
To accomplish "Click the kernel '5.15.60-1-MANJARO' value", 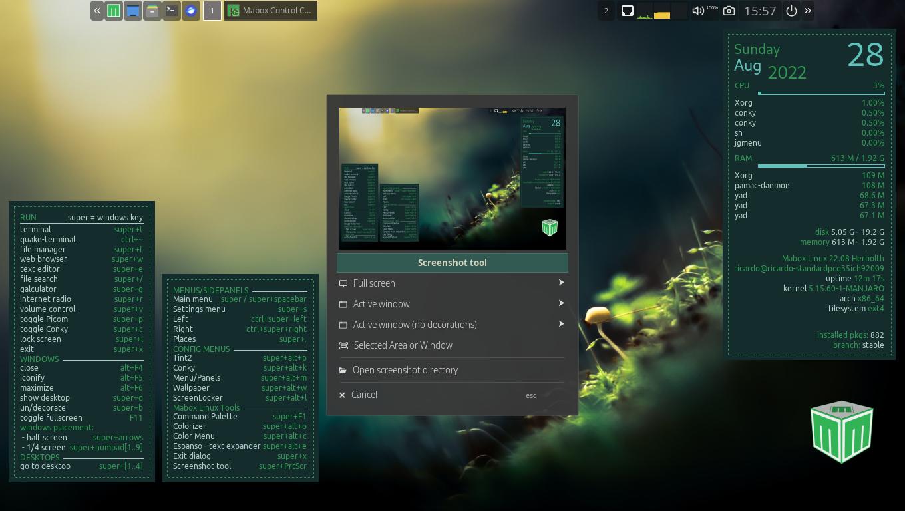I will (846, 288).
